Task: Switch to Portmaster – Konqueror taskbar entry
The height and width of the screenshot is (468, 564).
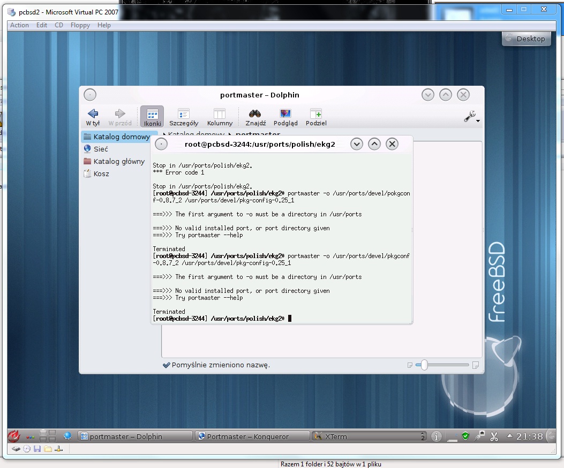Action: coord(253,436)
